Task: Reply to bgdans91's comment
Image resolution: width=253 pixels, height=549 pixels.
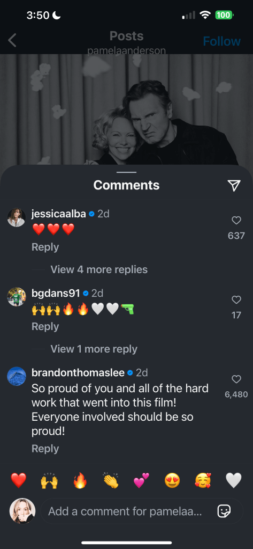Action: pyautogui.click(x=45, y=327)
